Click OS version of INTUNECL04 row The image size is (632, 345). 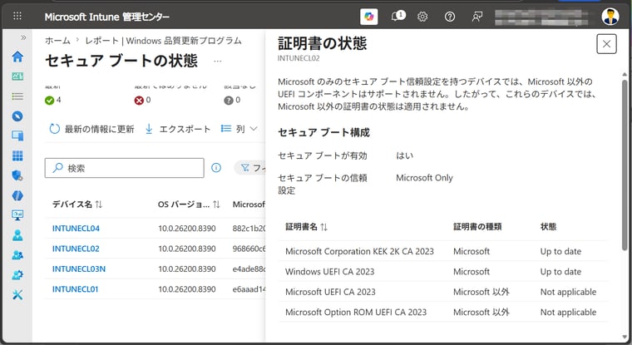click(x=187, y=229)
